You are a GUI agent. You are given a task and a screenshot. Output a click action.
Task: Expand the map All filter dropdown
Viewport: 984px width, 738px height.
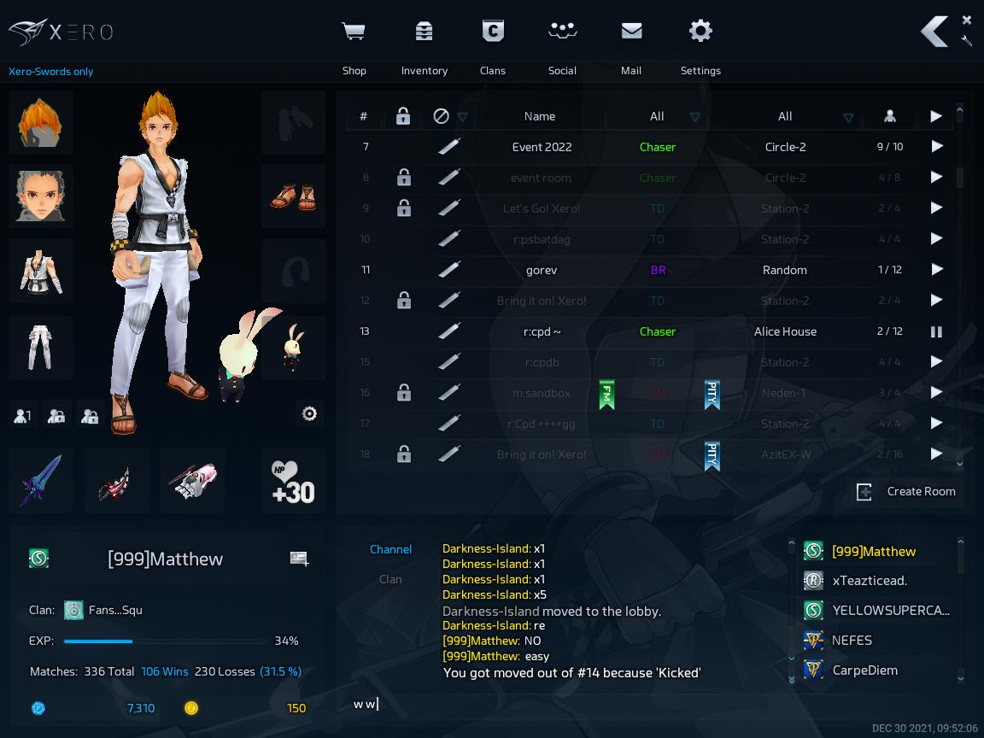847,117
